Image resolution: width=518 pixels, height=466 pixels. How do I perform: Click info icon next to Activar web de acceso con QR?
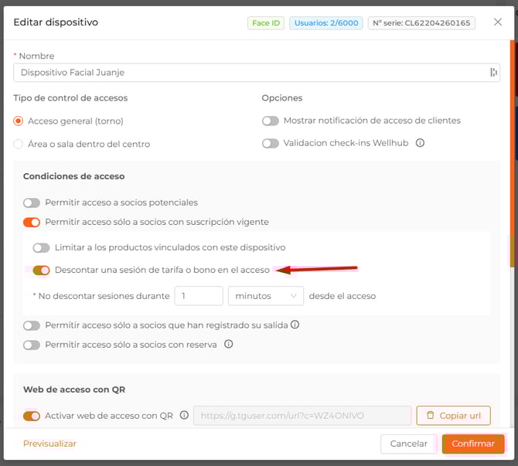[x=184, y=416]
